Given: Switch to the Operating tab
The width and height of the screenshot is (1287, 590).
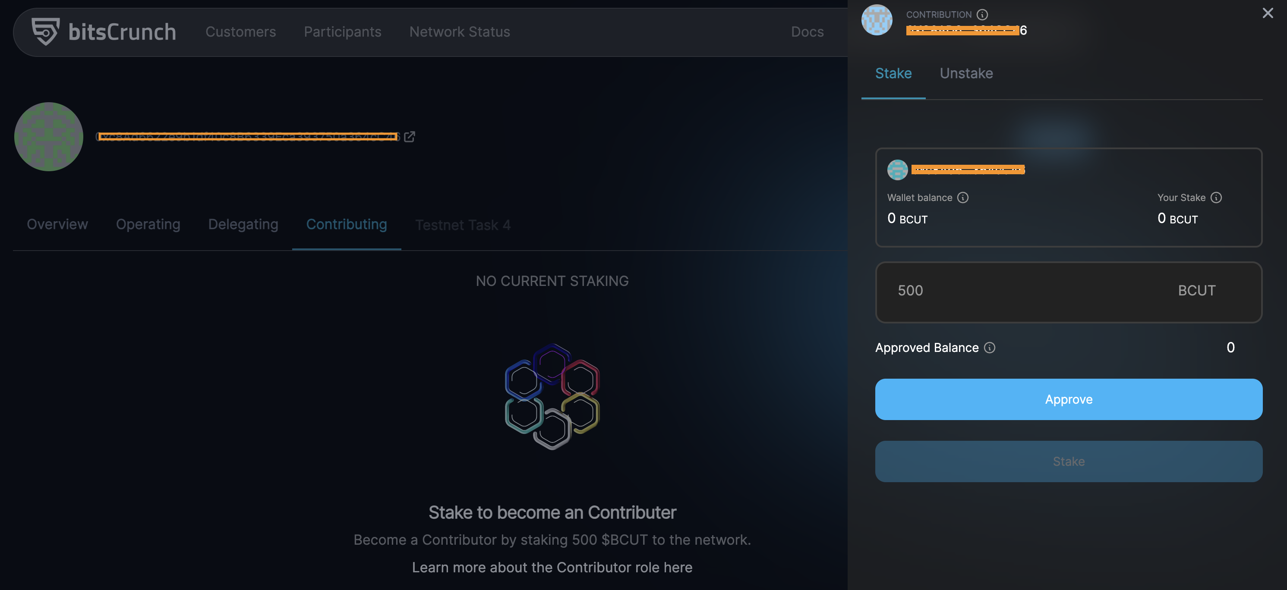Looking at the screenshot, I should 148,225.
